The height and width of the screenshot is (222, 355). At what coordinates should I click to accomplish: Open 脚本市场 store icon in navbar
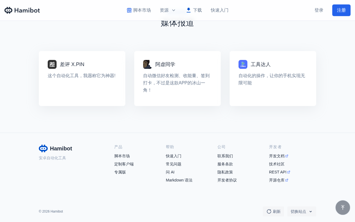[x=129, y=10]
